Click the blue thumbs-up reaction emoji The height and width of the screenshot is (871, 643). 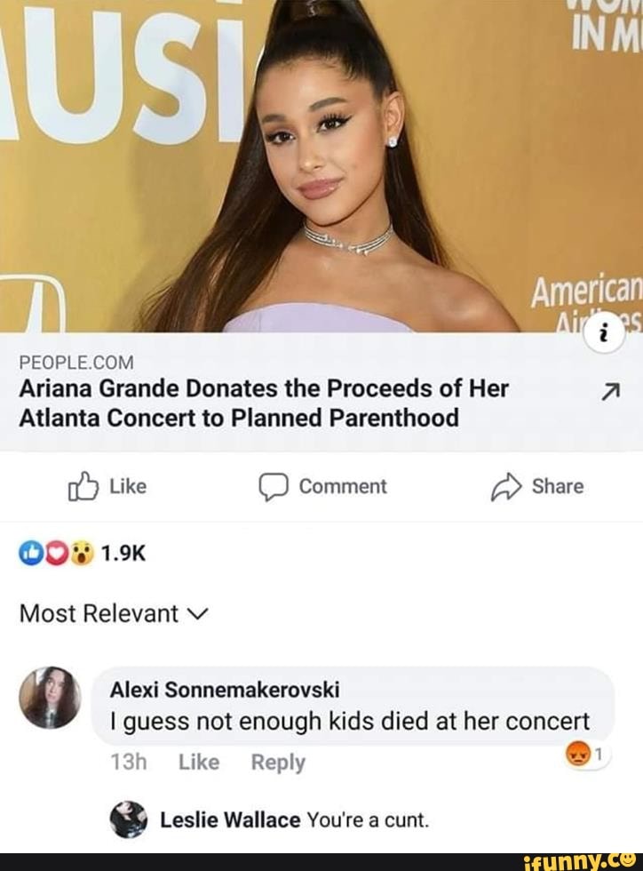coord(28,554)
